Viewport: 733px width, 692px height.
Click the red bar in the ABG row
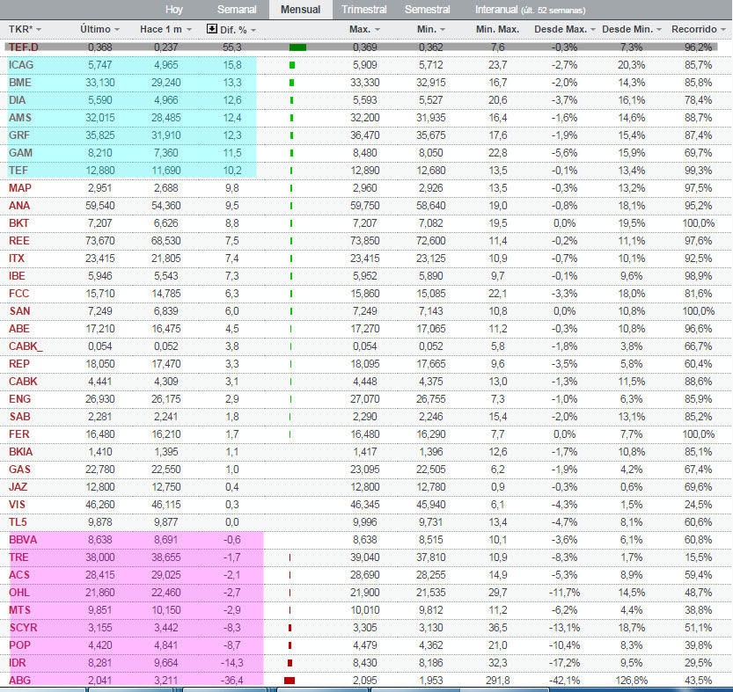[290, 680]
